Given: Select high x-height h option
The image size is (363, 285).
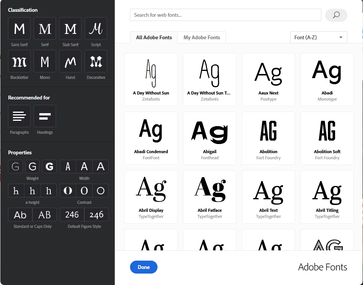Looking at the screenshot, I should [x=49, y=191].
